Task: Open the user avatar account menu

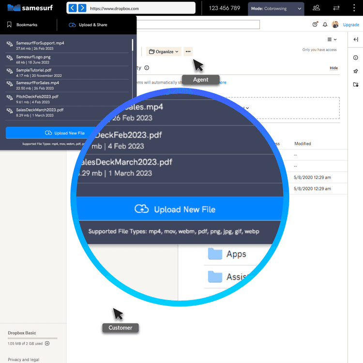Action: [335, 24]
